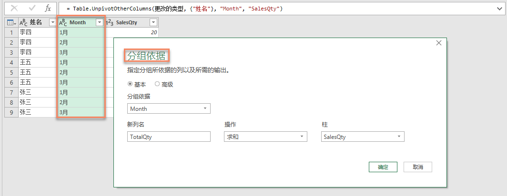The width and height of the screenshot is (507, 196).
Task: Expand the formula bar with chevron
Action: tap(499, 9)
